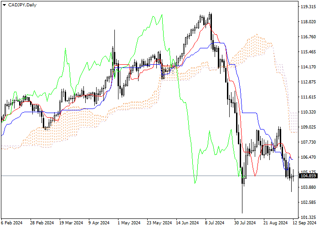The width and height of the screenshot is (319, 228).
Task: Select the 8 Jul 2024 date label
Action: tap(215, 223)
